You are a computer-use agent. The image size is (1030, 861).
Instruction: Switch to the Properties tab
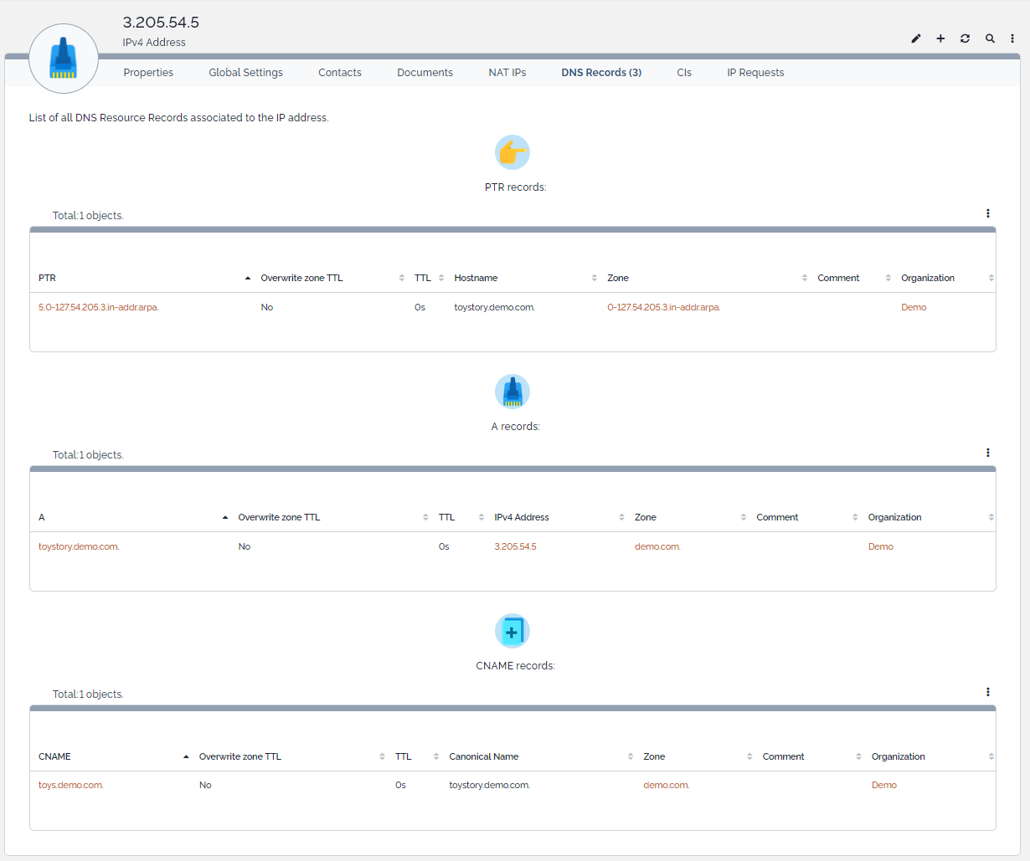coord(148,73)
